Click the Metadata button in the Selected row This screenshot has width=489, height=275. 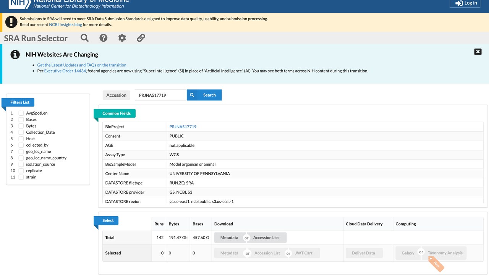(229, 253)
